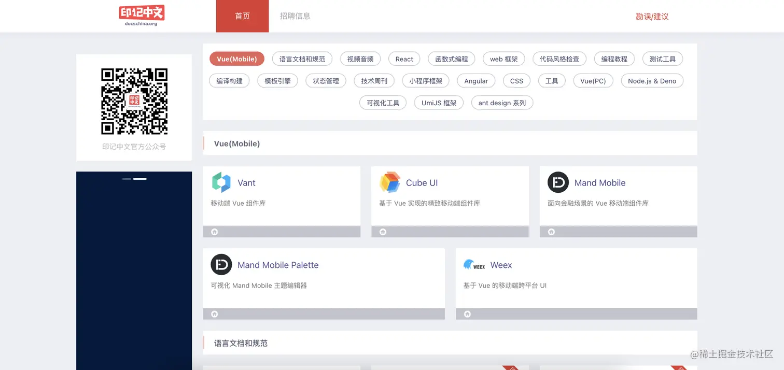The height and width of the screenshot is (370, 784).
Task: Click 基于 Vue 的移动端跨平台 UI description
Action: point(505,286)
